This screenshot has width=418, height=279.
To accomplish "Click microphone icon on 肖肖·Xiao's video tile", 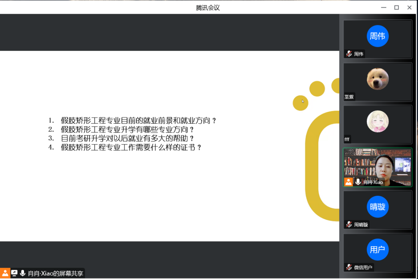I will point(358,182).
